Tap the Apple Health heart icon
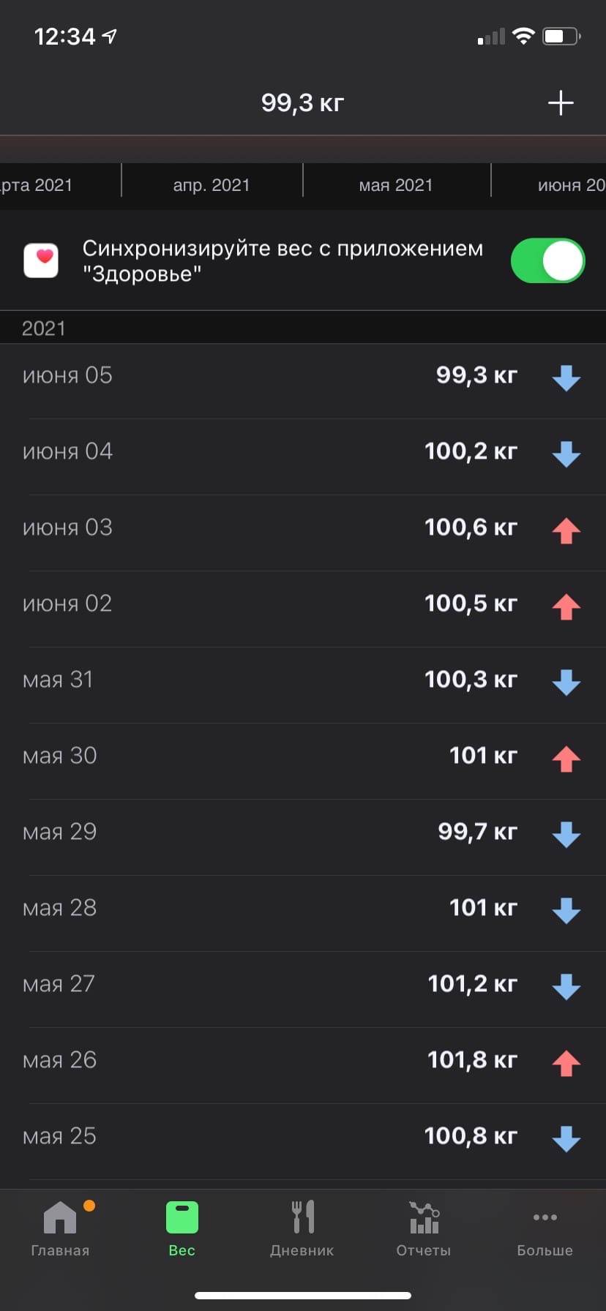Image resolution: width=606 pixels, height=1311 pixels. click(42, 261)
